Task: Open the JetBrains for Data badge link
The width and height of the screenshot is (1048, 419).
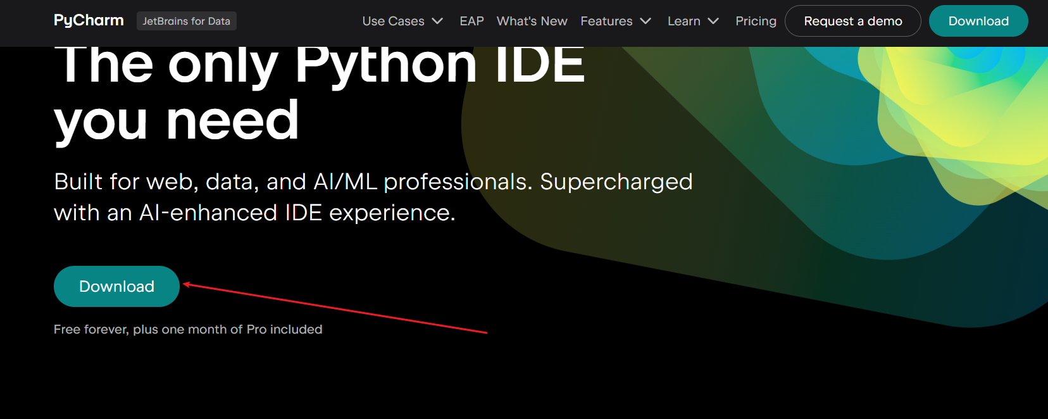Action: pyautogui.click(x=186, y=21)
